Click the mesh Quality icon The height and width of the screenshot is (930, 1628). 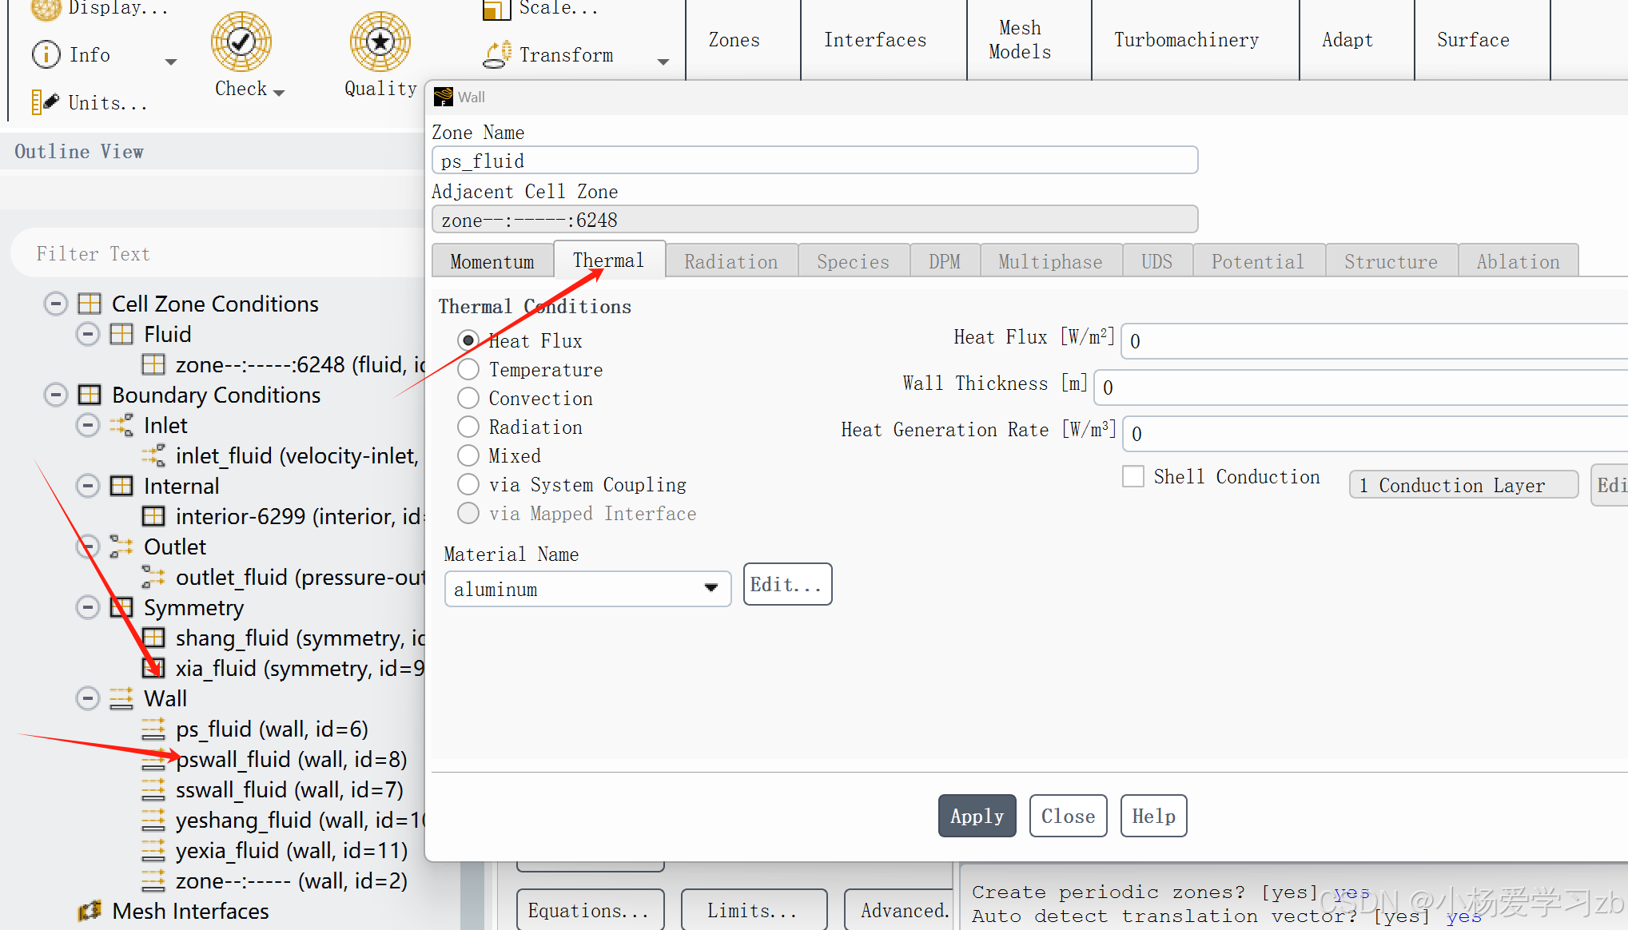tap(380, 42)
